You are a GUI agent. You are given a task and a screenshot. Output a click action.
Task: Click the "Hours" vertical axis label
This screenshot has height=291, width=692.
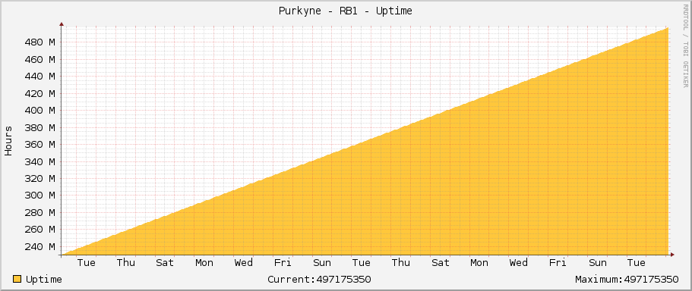(8, 141)
